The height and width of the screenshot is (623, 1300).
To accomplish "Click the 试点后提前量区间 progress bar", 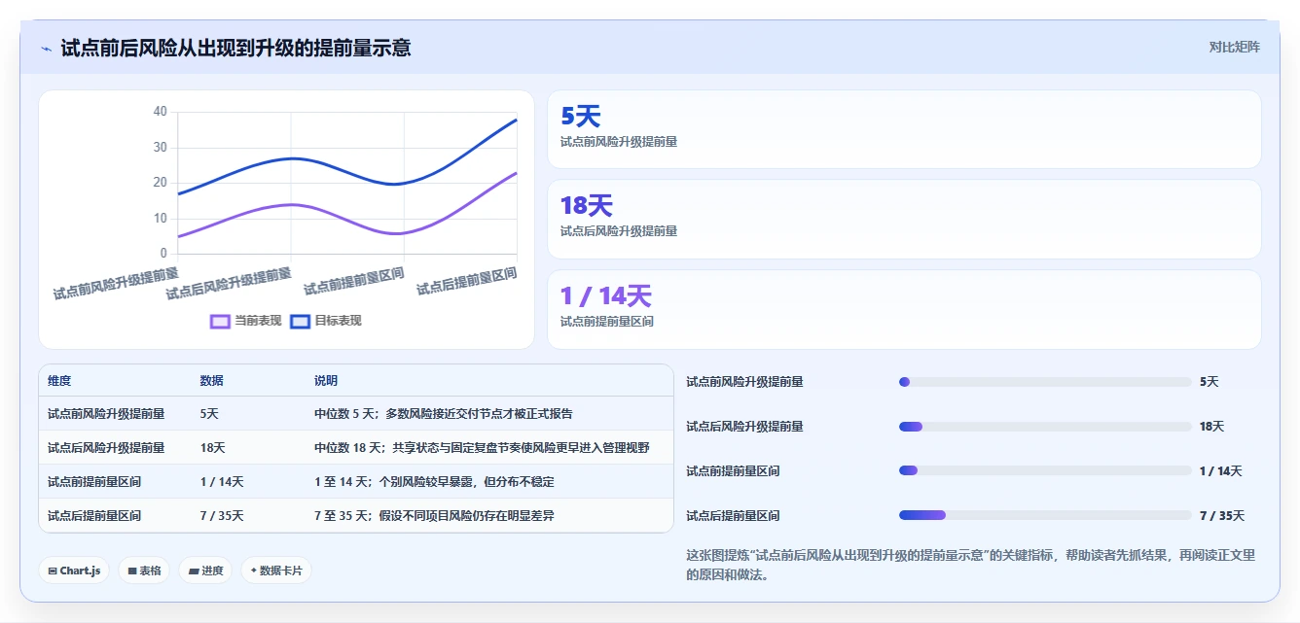I will [1045, 516].
